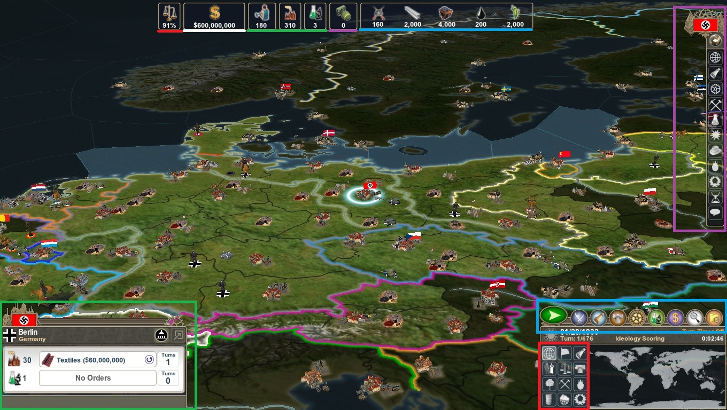The width and height of the screenshot is (727, 410).
Task: Click the German flag on the Berlin panel
Action: point(24,320)
